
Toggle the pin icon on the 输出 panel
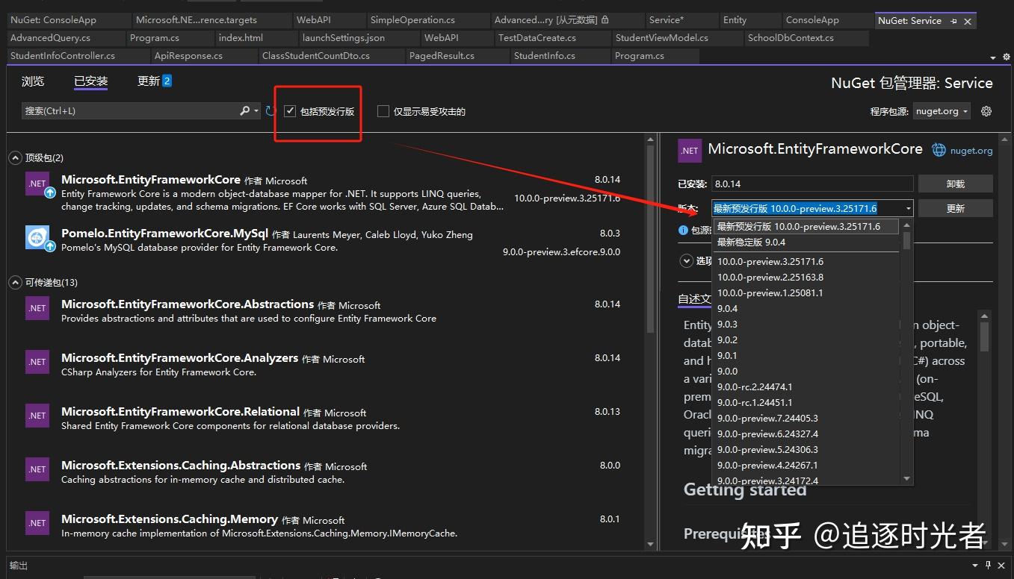988,565
